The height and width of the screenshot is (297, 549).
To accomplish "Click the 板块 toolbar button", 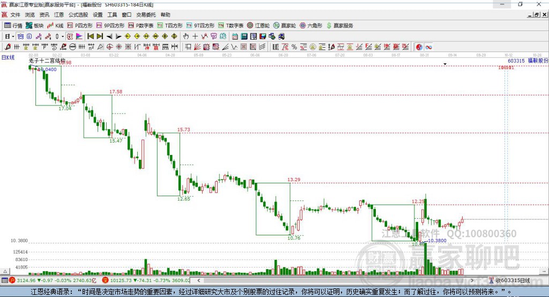I will click(x=35, y=26).
